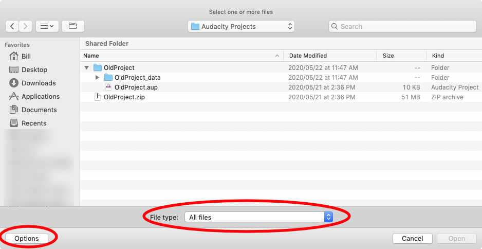Expand the OldProject_data folder
Image resolution: width=482 pixels, height=249 pixels.
(97, 78)
